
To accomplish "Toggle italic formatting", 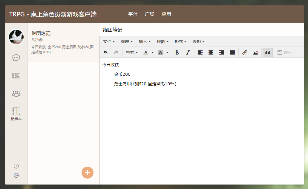I will (188, 52).
